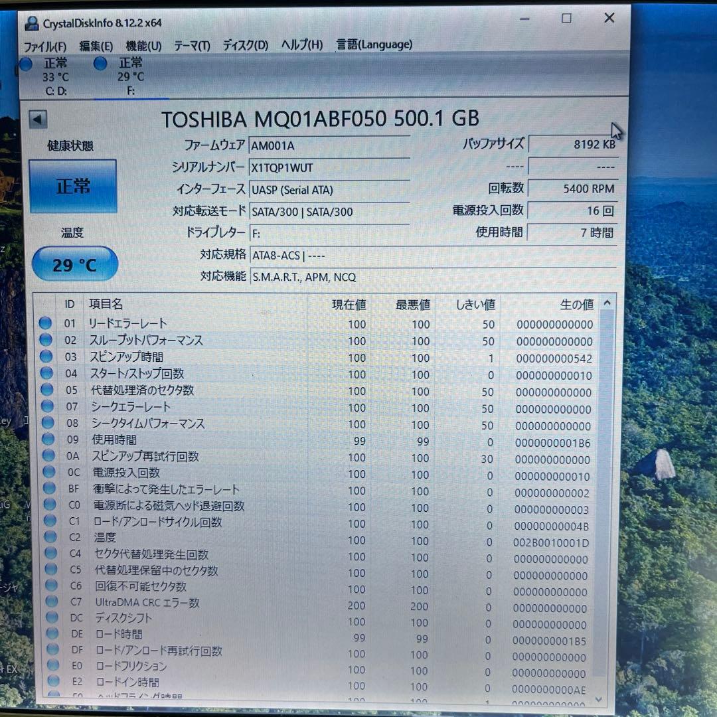Screen dimensions: 717x717
Task: Open the テーマ(T) menu
Action: click(191, 45)
